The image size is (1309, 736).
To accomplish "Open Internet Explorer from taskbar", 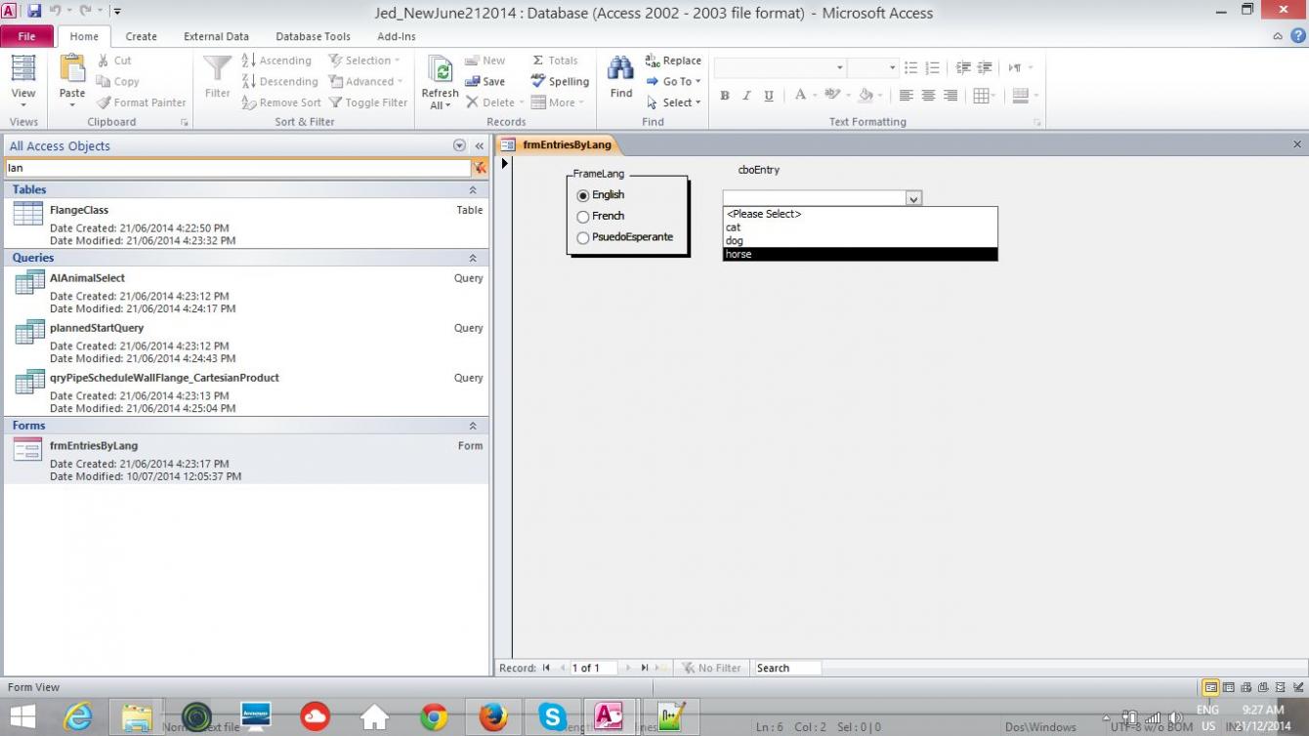I will (77, 717).
